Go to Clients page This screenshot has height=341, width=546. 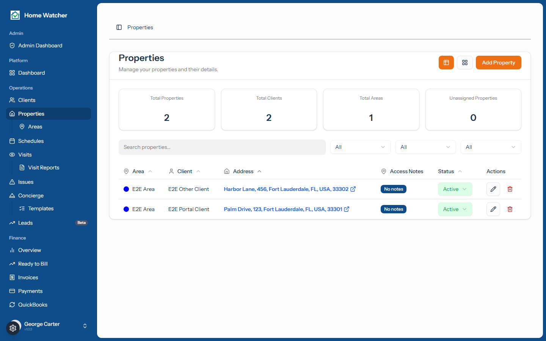(49, 100)
